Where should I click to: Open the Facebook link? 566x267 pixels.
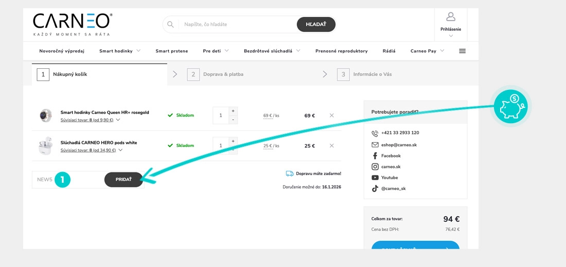pos(391,156)
